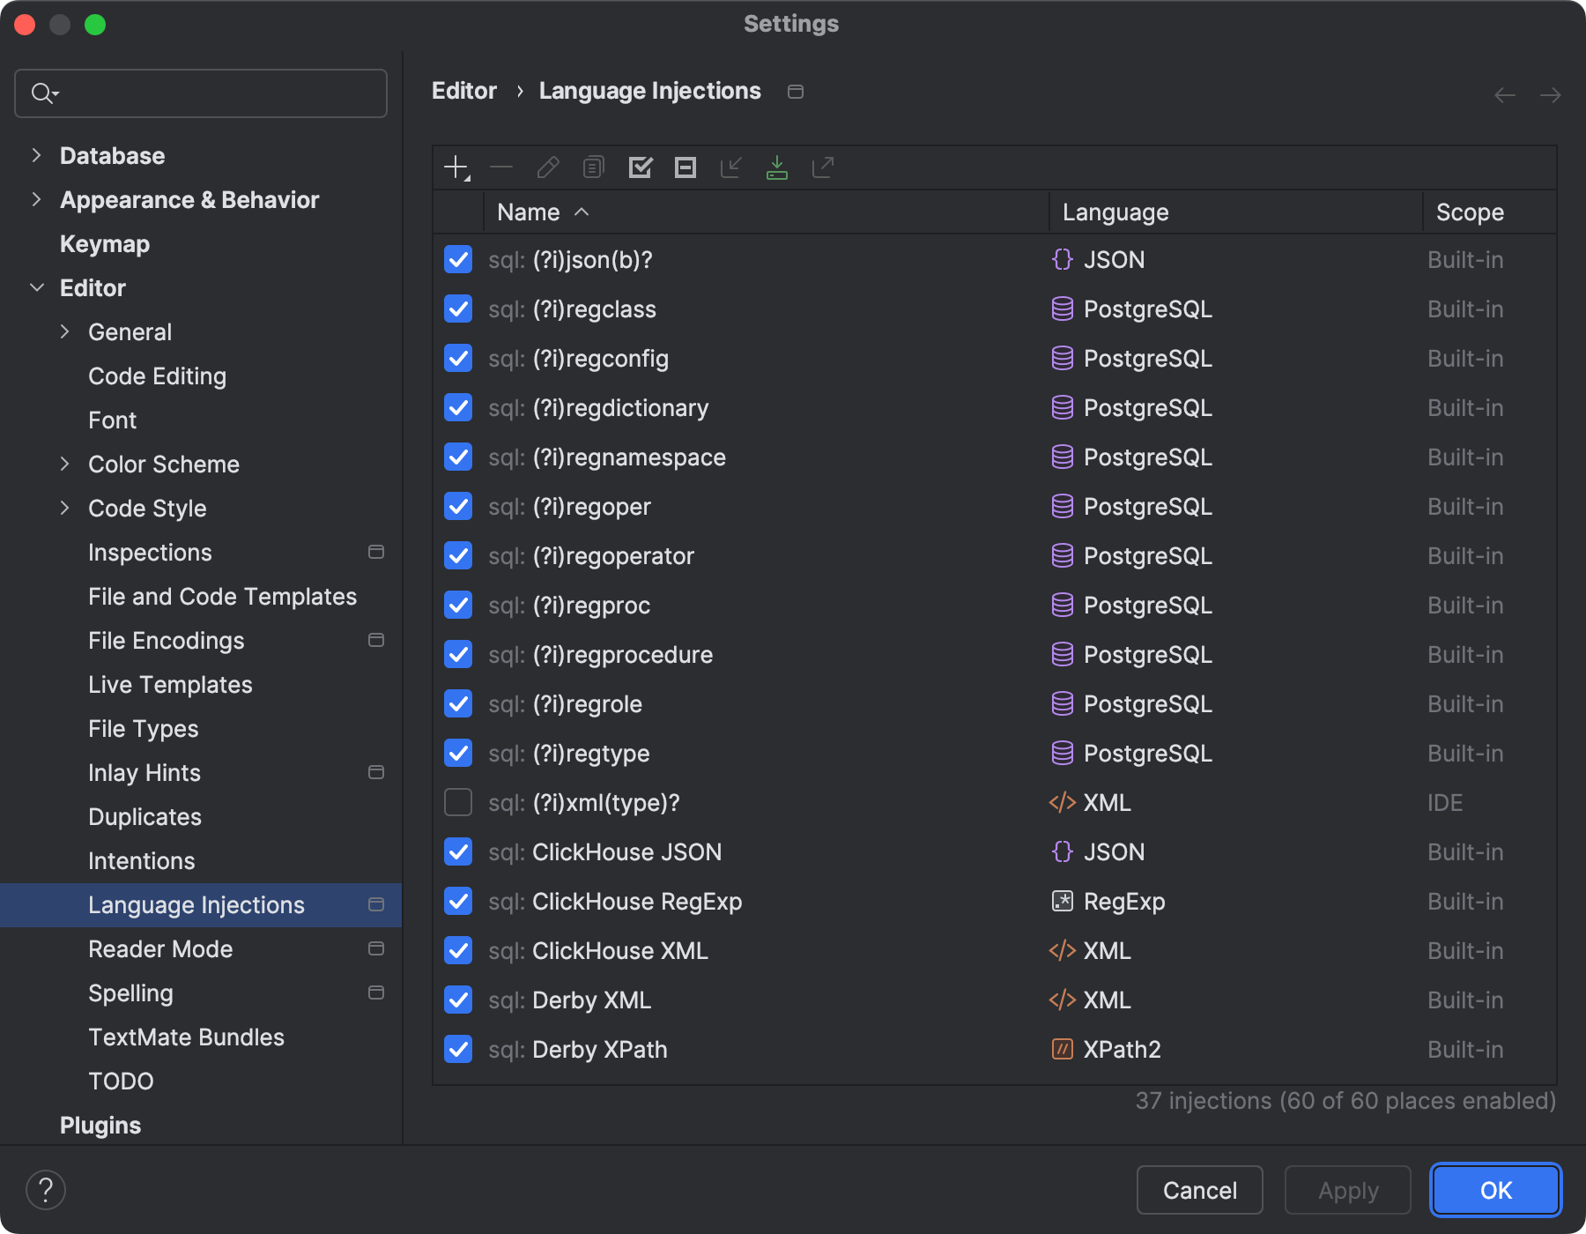Select the Edit injection pencil icon
The height and width of the screenshot is (1234, 1586).
click(x=547, y=167)
